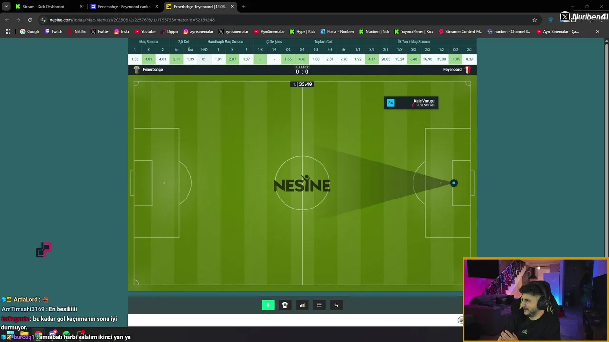Open the tab search dropdown arrow

pyautogui.click(x=6, y=7)
